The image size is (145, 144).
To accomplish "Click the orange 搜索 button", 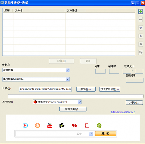I will [x=106, y=134].
